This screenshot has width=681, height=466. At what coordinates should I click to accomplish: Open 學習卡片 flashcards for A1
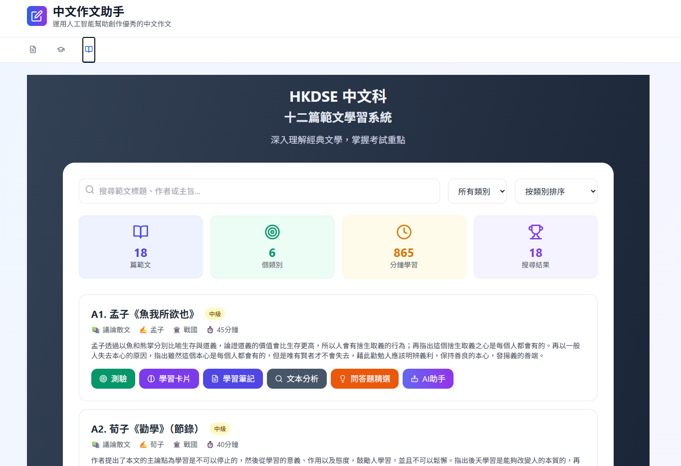(169, 379)
